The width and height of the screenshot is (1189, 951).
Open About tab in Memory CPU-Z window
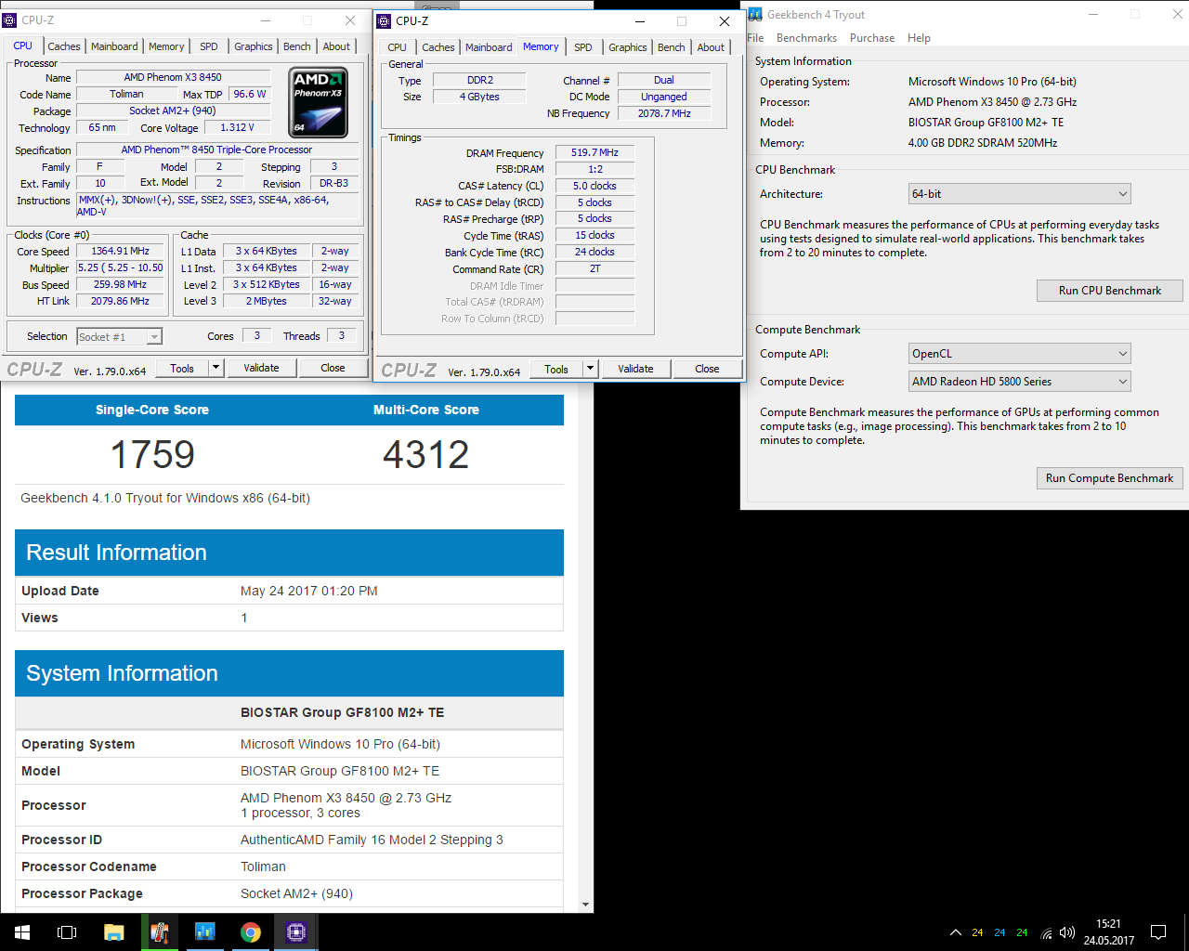coord(711,47)
